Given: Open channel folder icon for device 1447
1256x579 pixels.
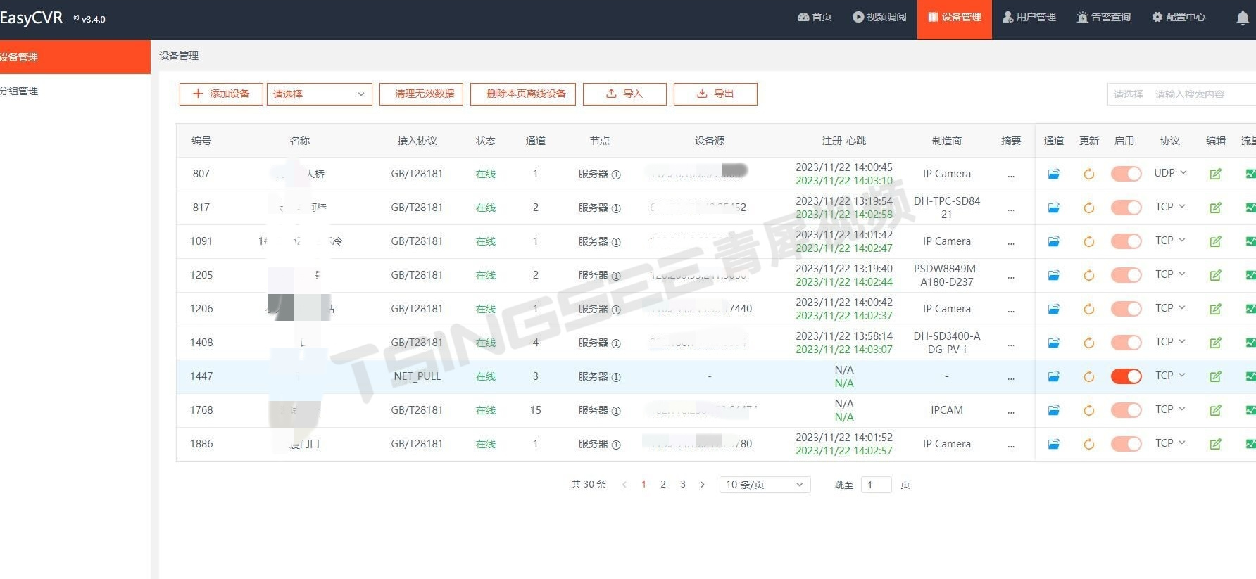Looking at the screenshot, I should (1053, 376).
